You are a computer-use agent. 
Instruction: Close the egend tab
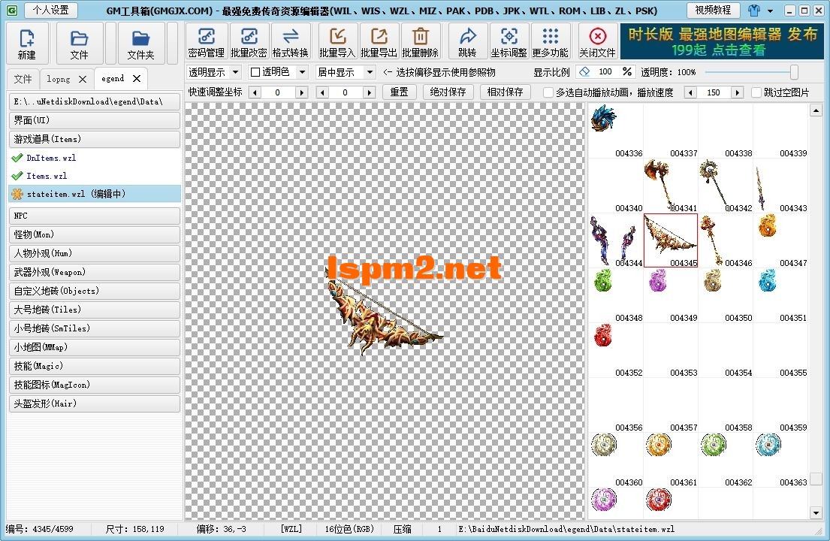tap(137, 78)
